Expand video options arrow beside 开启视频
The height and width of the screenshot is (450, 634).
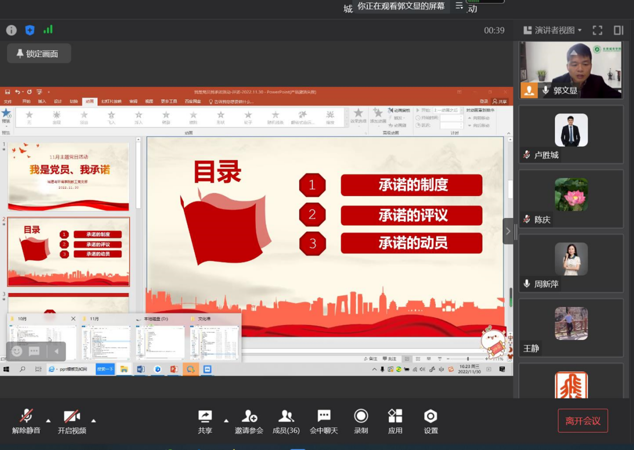(x=94, y=420)
